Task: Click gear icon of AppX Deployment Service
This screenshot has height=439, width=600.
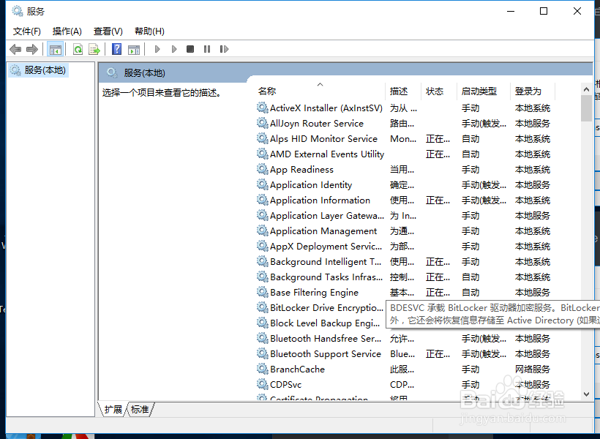Action: tap(262, 246)
